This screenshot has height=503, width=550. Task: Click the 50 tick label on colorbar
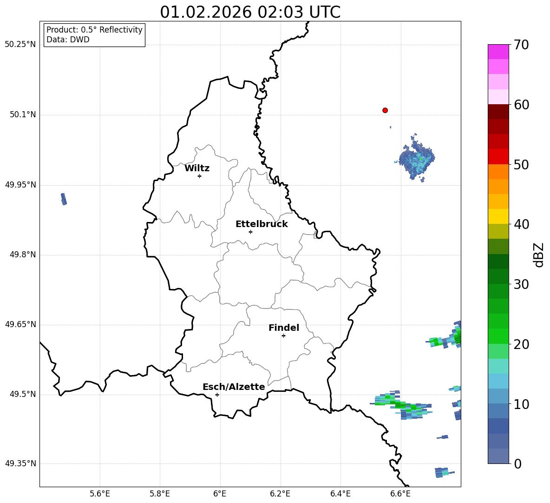[x=521, y=165]
